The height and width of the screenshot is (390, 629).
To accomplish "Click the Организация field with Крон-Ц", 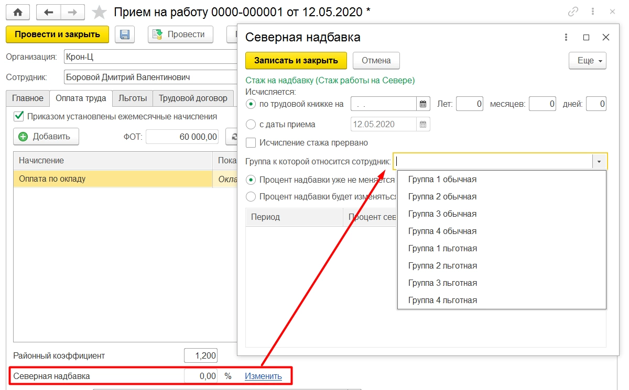I will [x=150, y=57].
